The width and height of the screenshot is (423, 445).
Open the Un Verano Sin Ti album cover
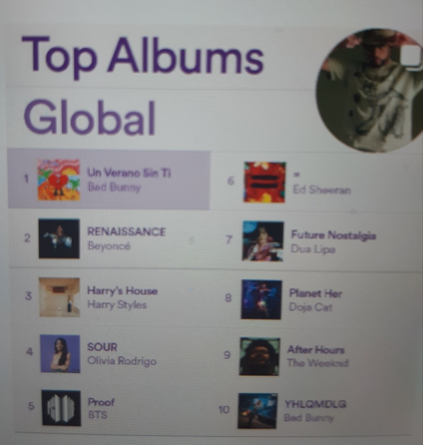(59, 180)
